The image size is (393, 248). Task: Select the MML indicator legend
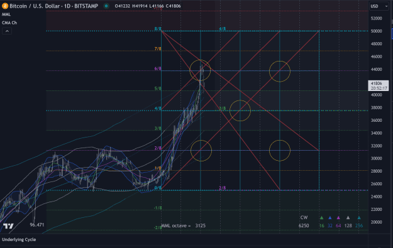tap(6, 14)
